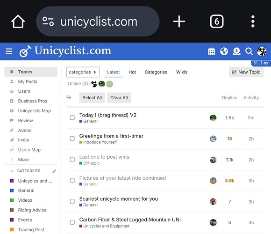
Task: Click poster avatar on Scariest unicycle row
Action: [213, 202]
